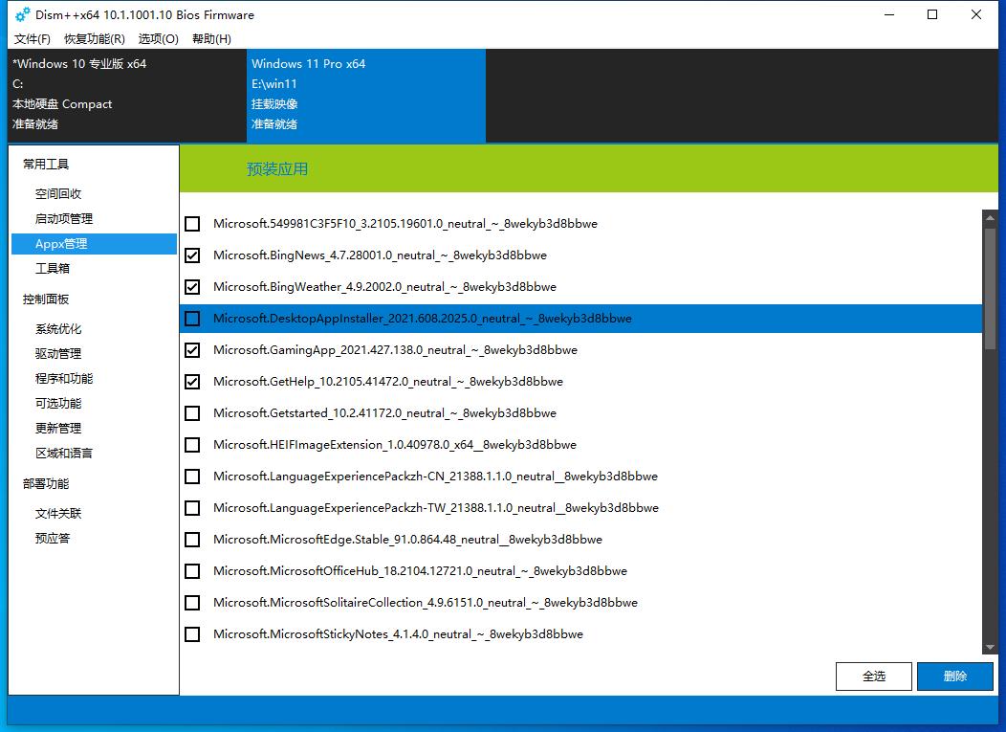
Task: Open the 工具箱 section
Action: click(53, 269)
